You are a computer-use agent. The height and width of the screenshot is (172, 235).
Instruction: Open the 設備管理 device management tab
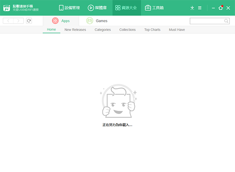(x=69, y=8)
